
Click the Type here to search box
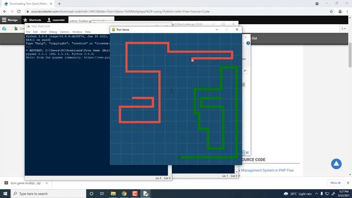pyautogui.click(x=48, y=194)
